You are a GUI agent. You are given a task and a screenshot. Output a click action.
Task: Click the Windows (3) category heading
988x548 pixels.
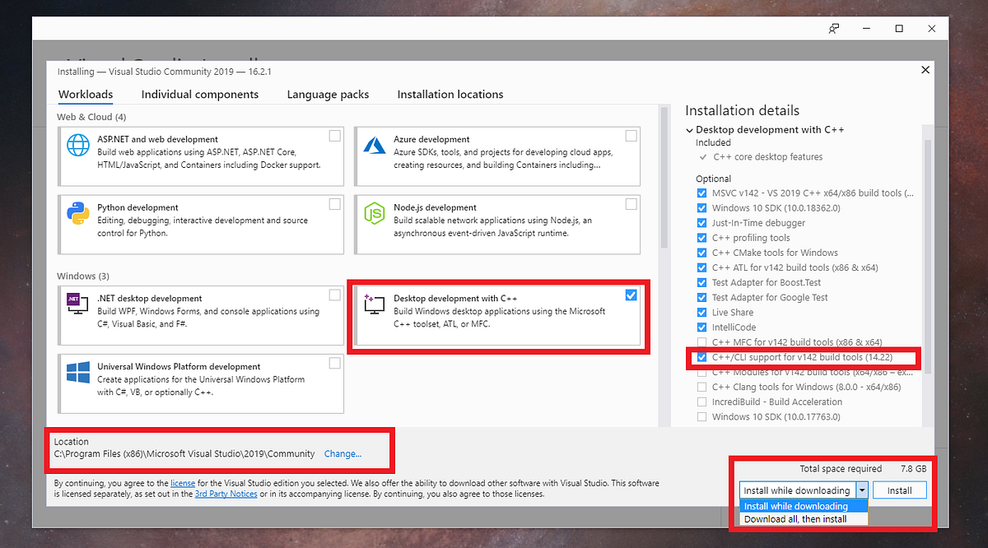tap(83, 276)
